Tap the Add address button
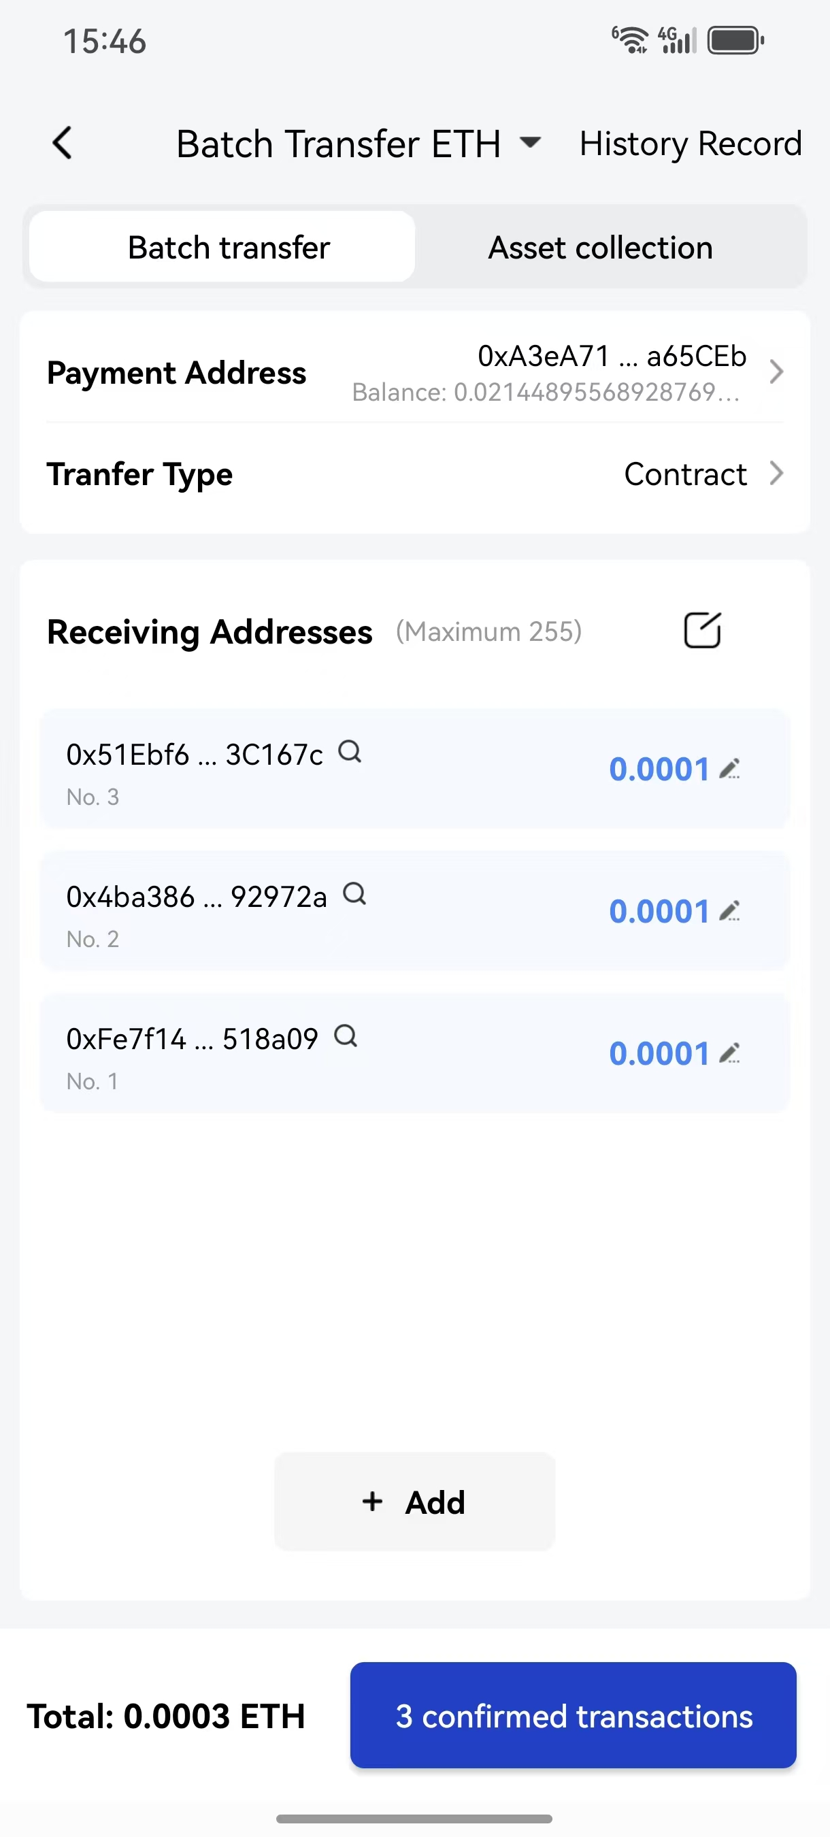Viewport: 830px width, 1837px height. [414, 1502]
